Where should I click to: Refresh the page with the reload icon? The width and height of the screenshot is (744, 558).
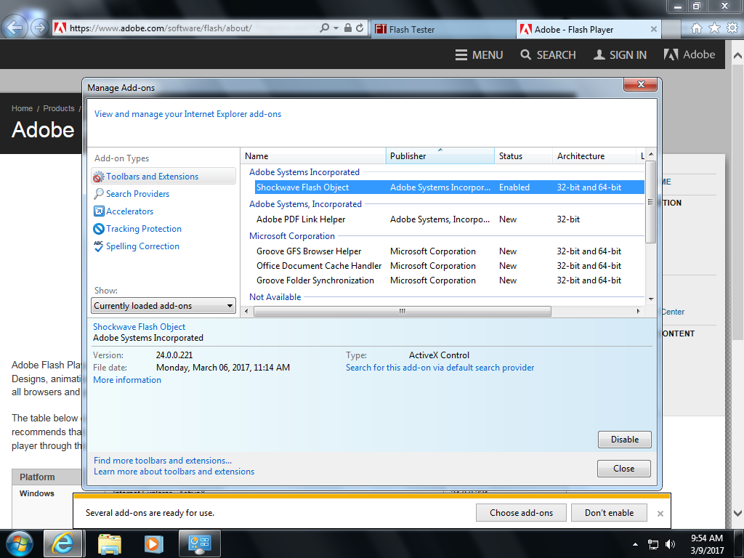tap(360, 28)
